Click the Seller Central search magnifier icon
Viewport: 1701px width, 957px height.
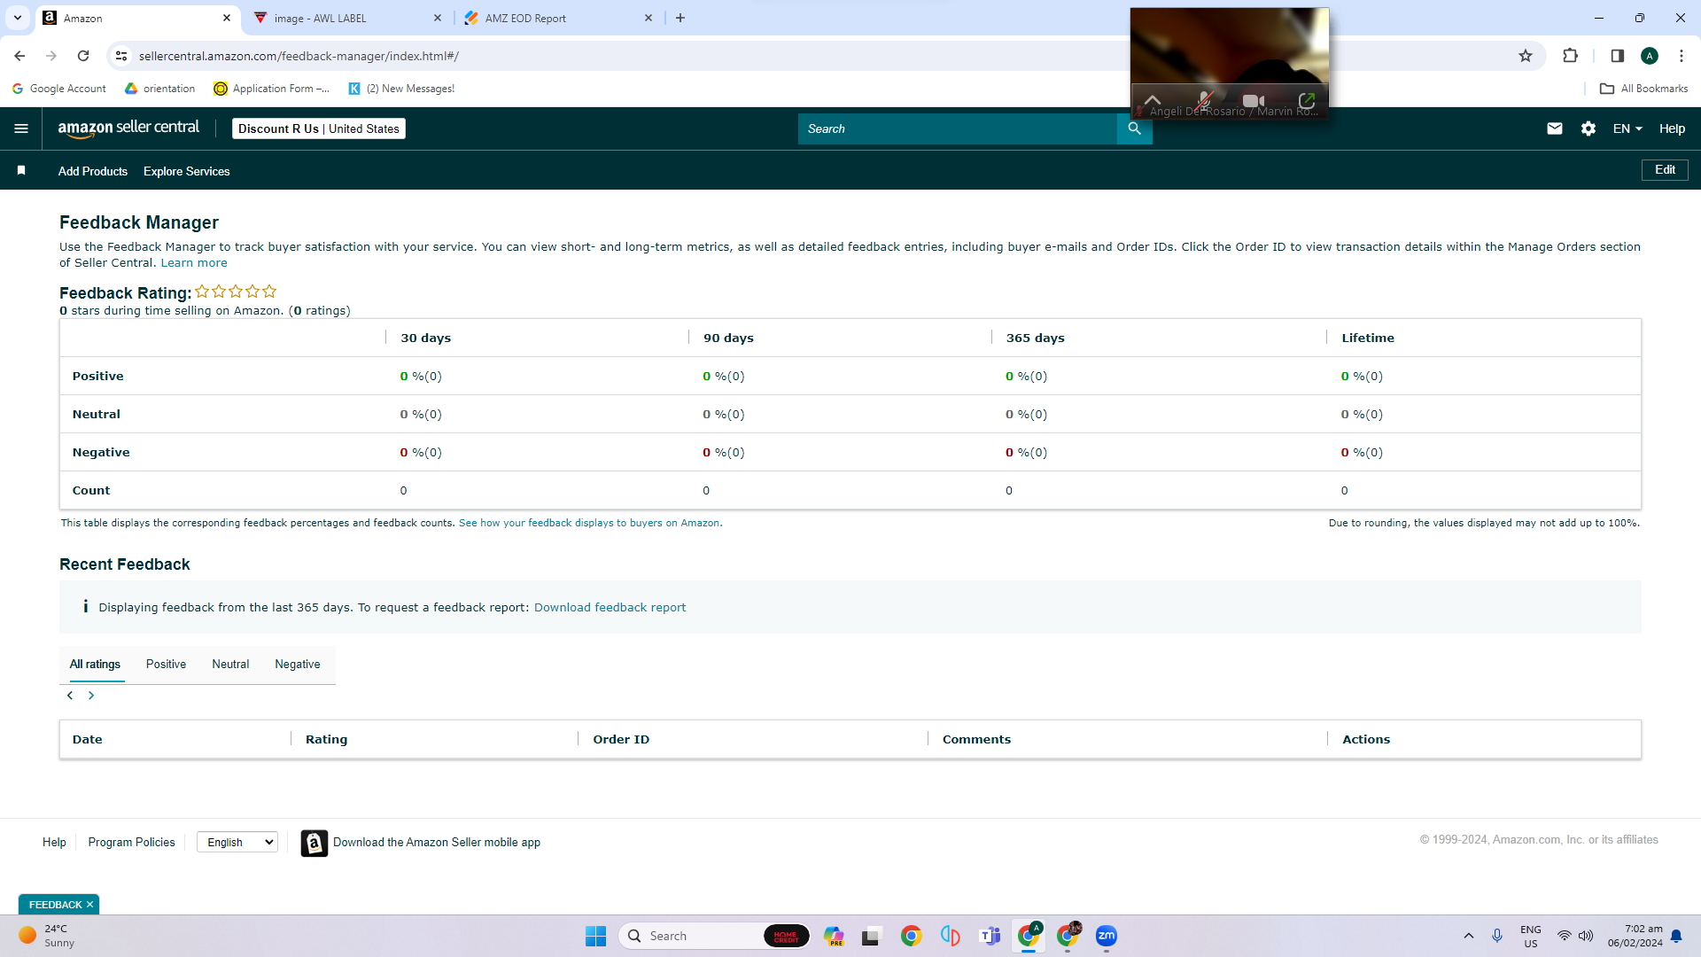click(1134, 128)
